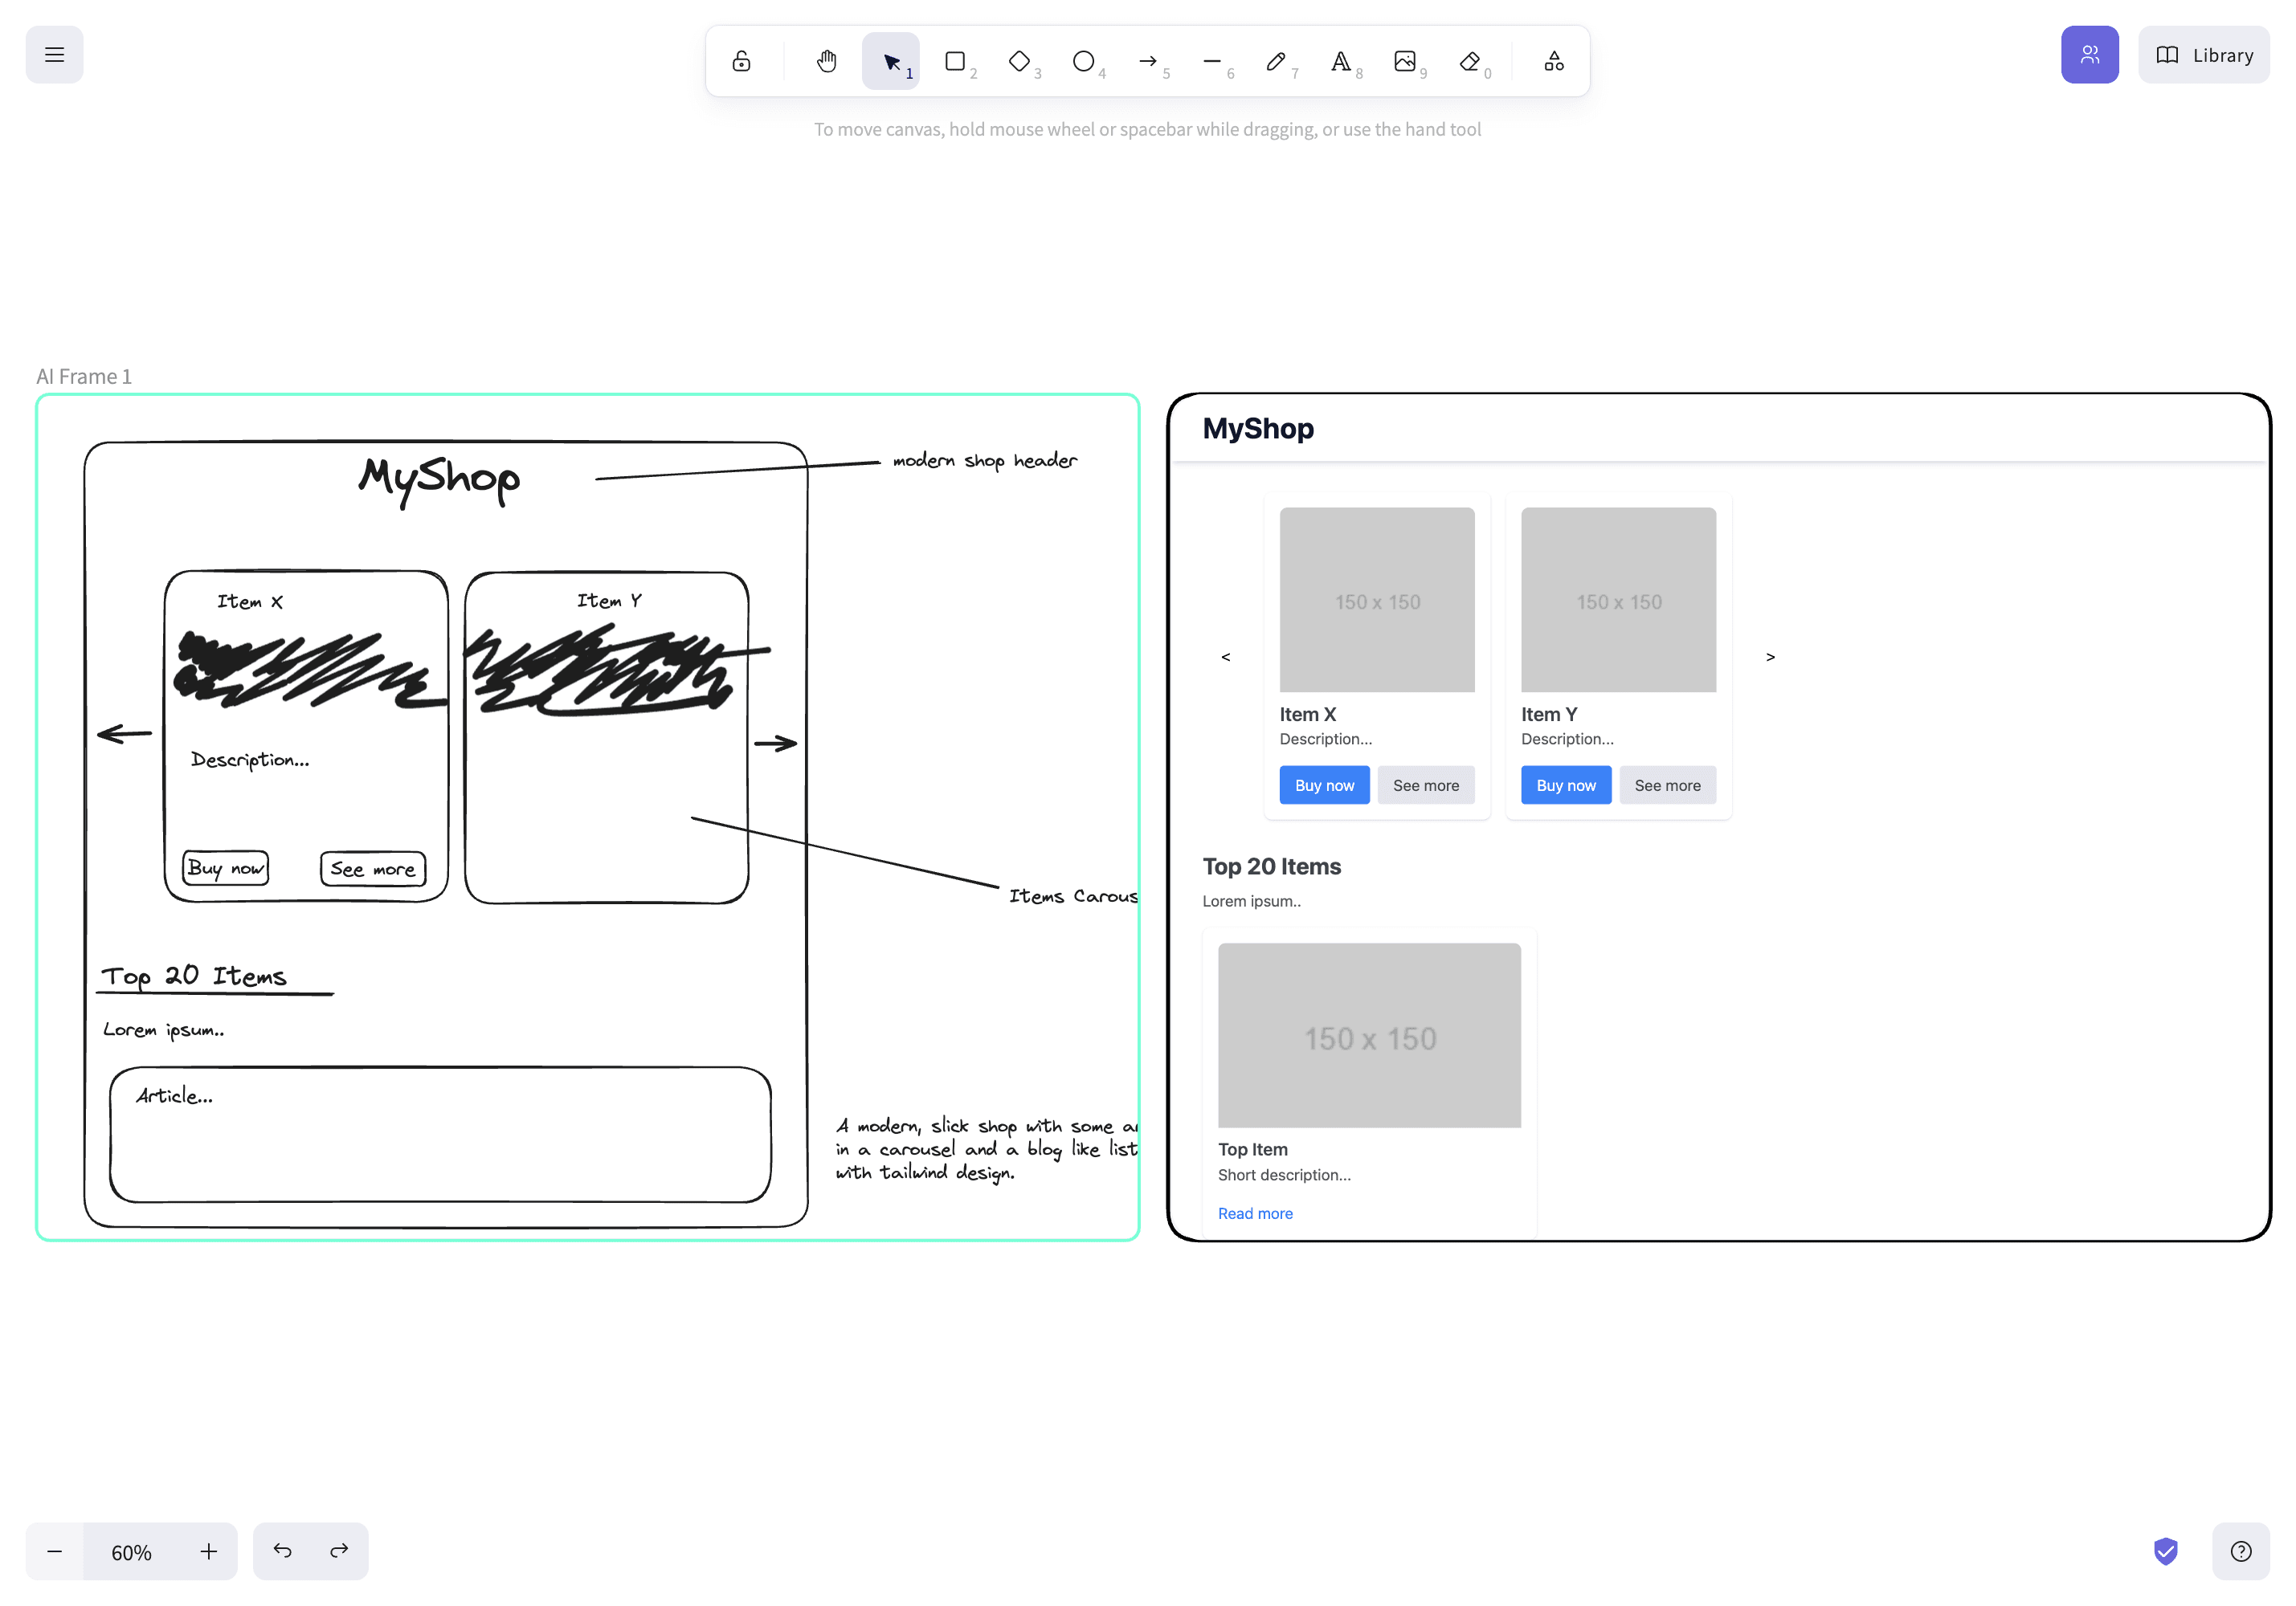Pick the Eraser tool

click(x=1469, y=61)
